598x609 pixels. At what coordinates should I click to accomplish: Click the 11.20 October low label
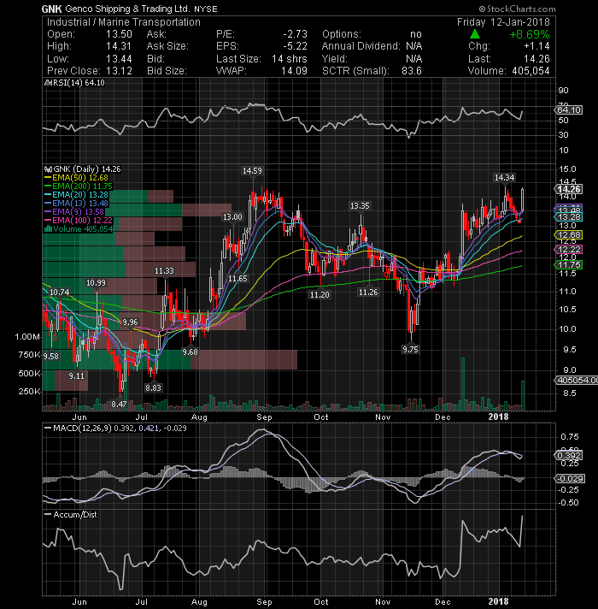point(320,295)
